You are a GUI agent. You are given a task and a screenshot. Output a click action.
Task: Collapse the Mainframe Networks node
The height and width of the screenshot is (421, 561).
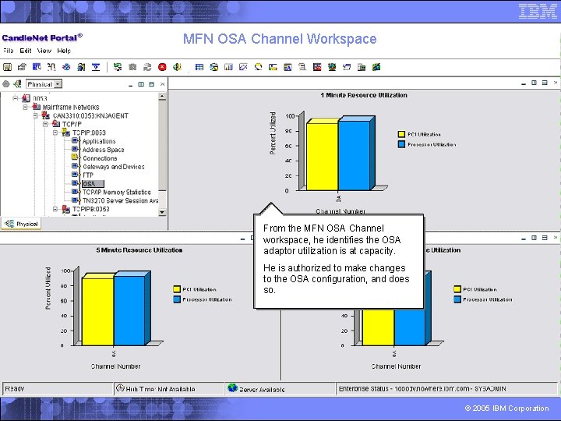pyautogui.click(x=25, y=107)
